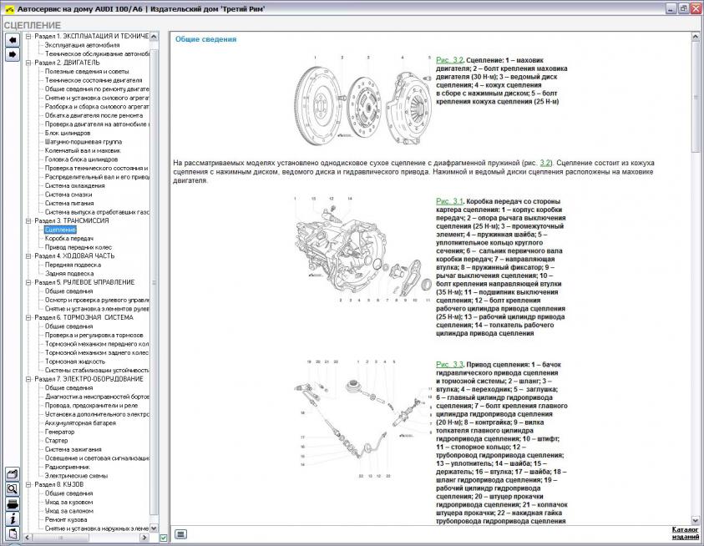Click the list view icon below content
Screen dimensions: 704x546
180,533
